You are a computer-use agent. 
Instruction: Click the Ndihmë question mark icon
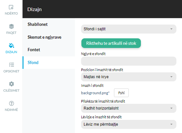[11, 103]
